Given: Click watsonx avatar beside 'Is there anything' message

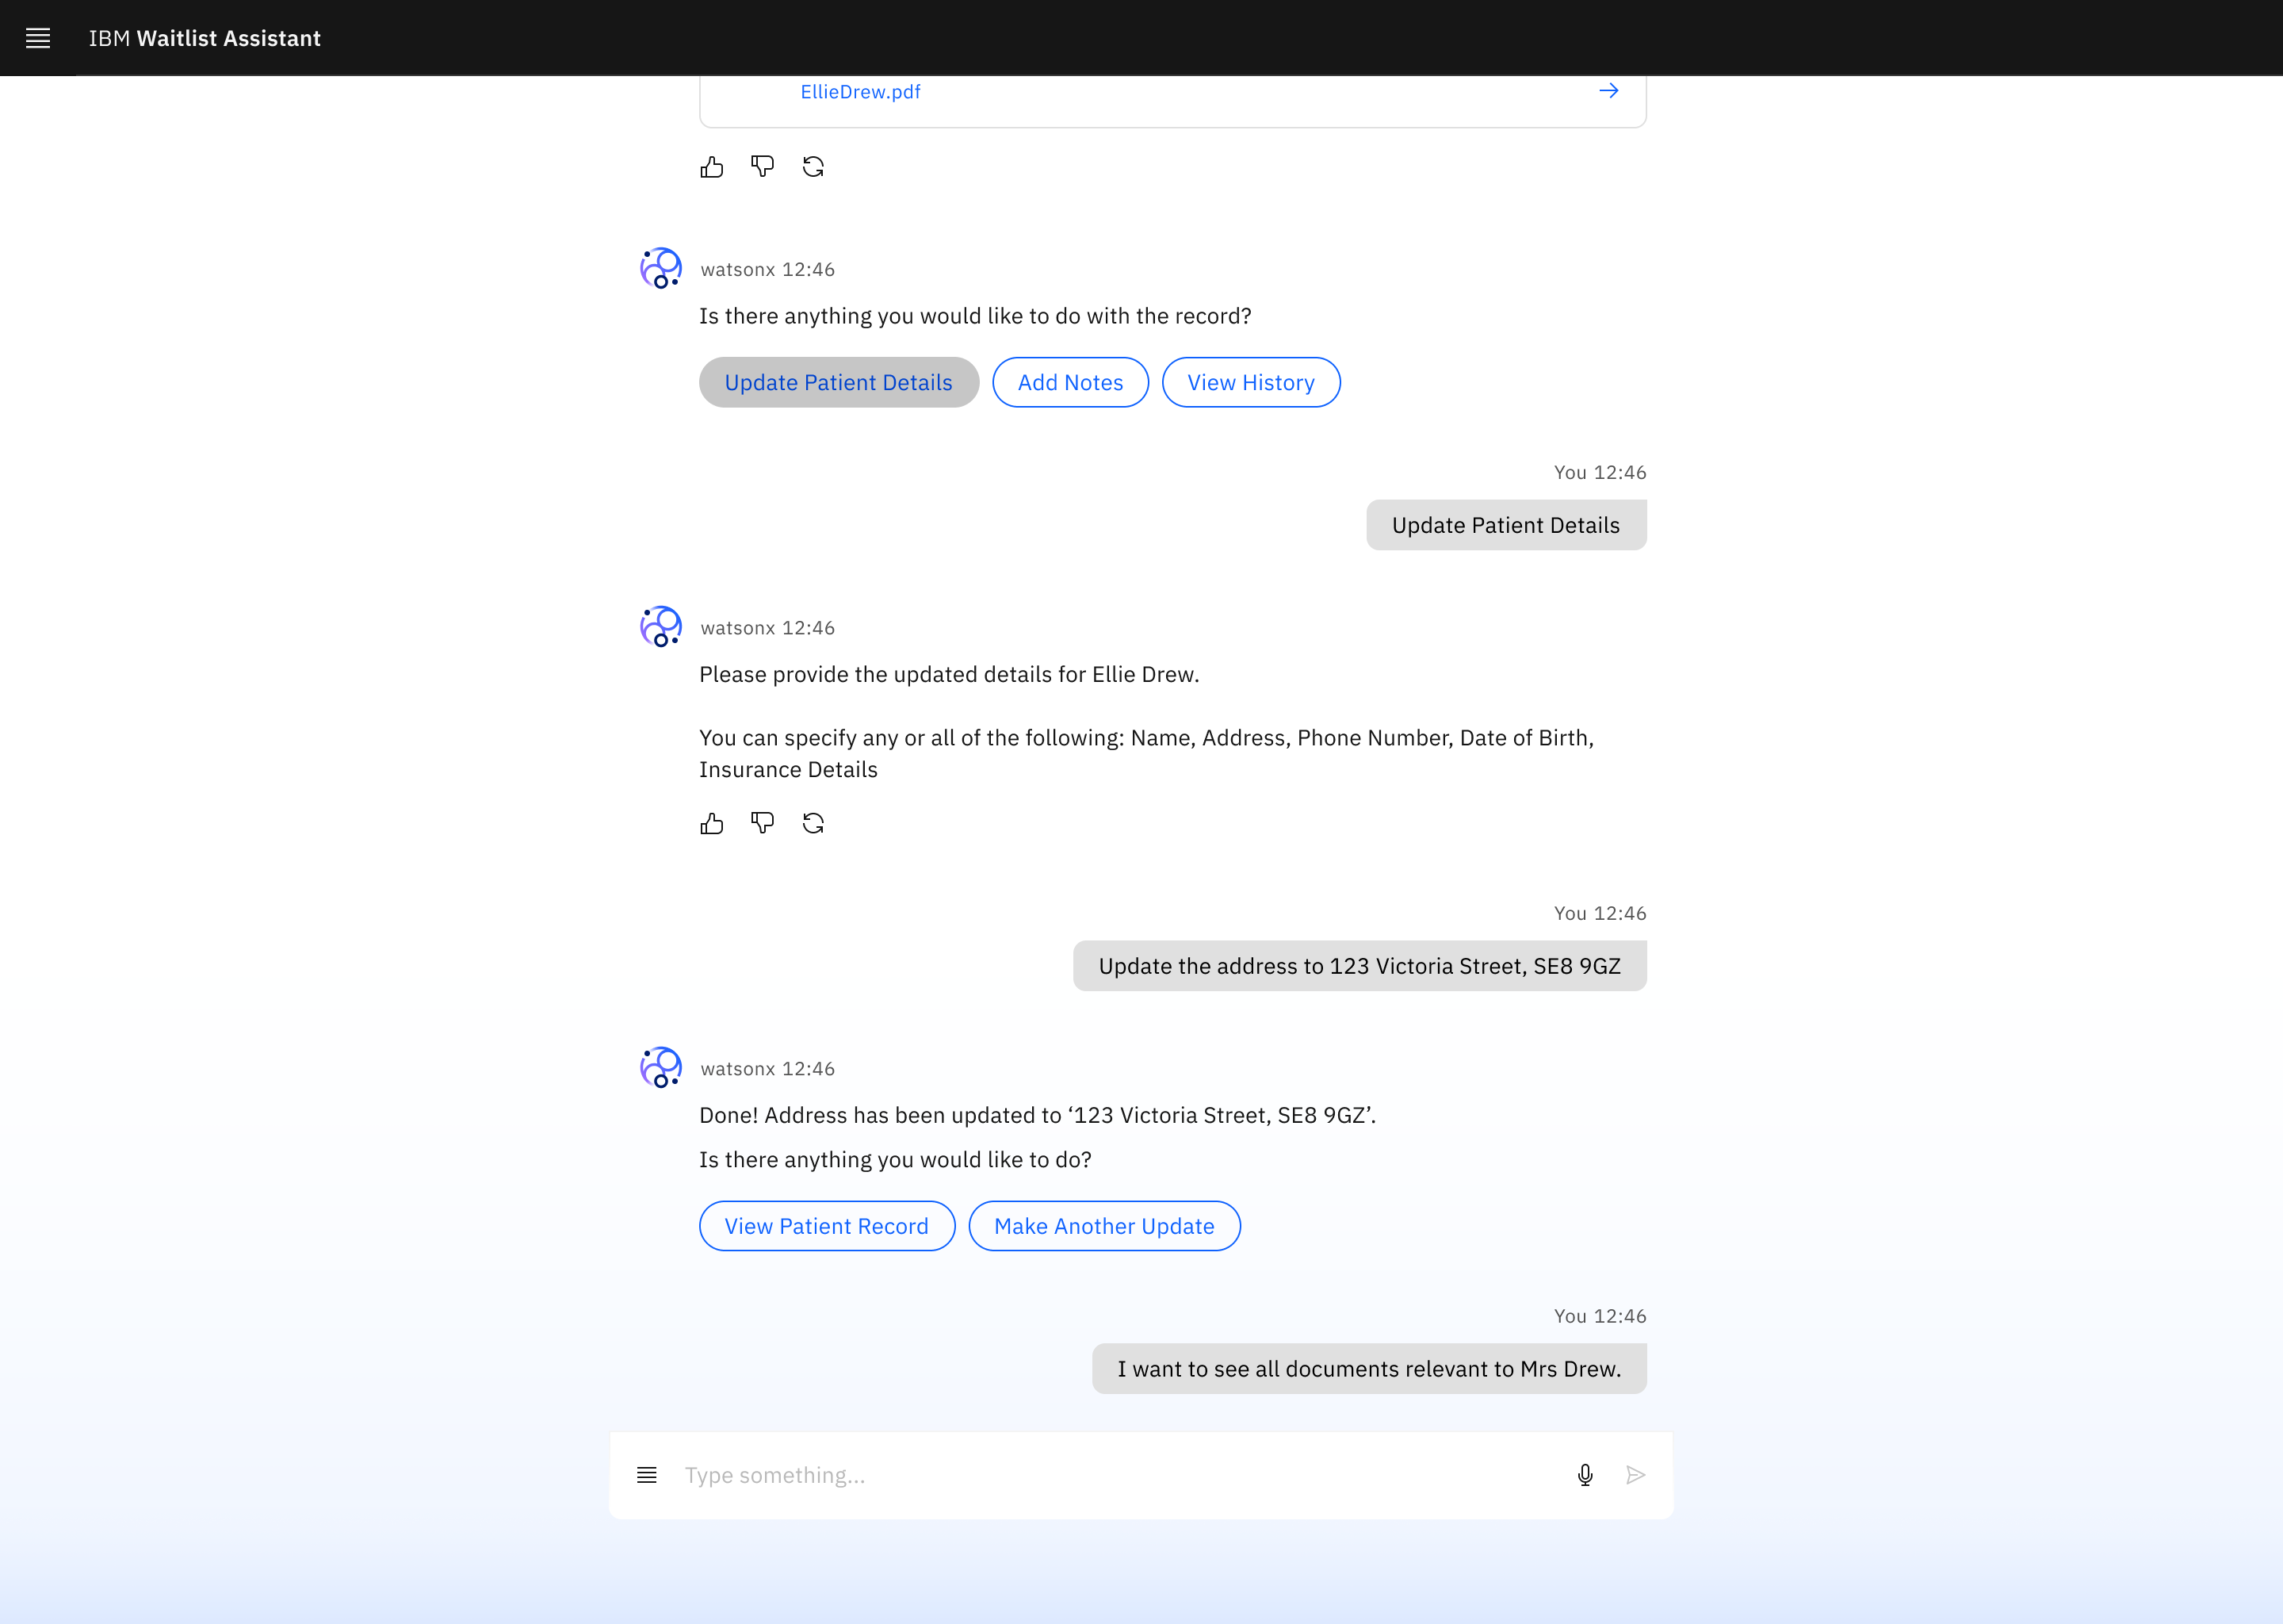Looking at the screenshot, I should 660,269.
